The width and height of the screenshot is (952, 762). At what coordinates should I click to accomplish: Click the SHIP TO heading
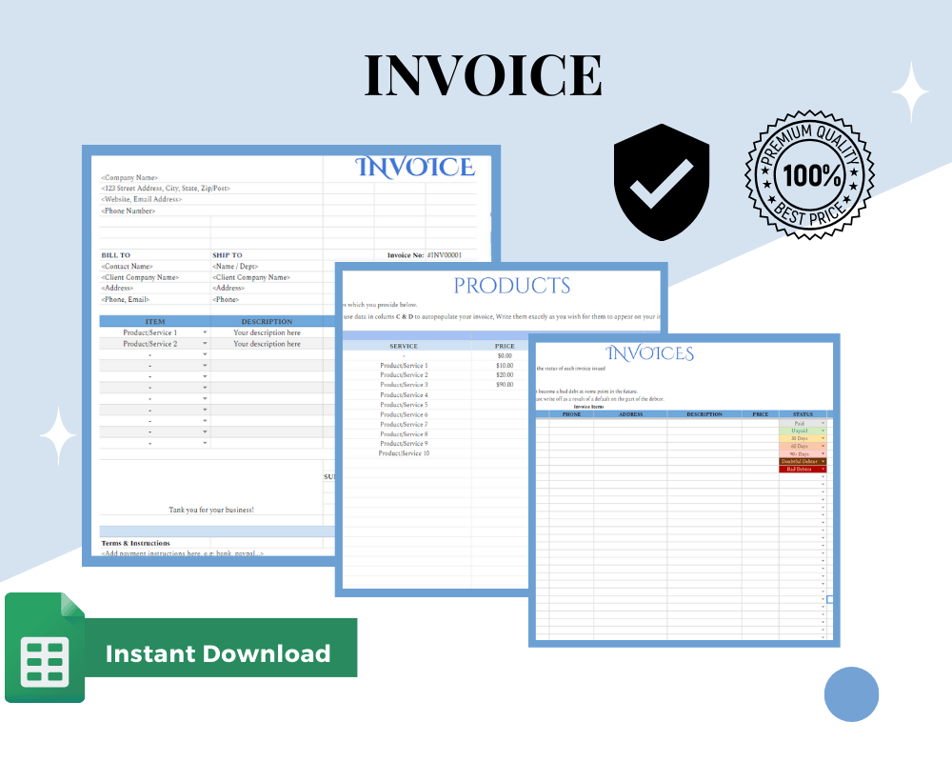[x=228, y=255]
